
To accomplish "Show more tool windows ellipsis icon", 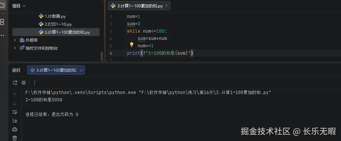I will 2,35.
